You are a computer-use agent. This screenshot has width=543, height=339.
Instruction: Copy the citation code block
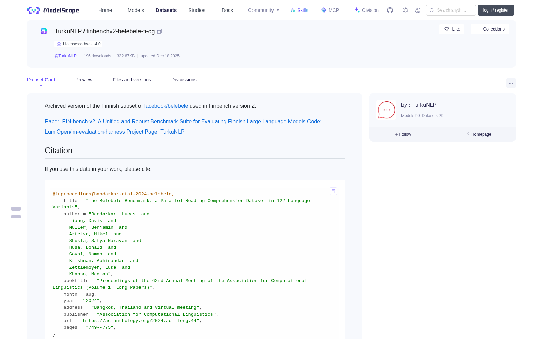coord(333,191)
